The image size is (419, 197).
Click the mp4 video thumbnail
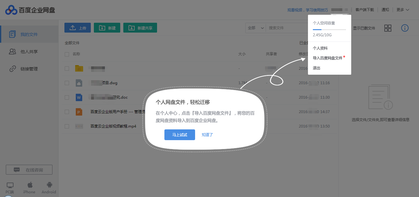pos(79,126)
